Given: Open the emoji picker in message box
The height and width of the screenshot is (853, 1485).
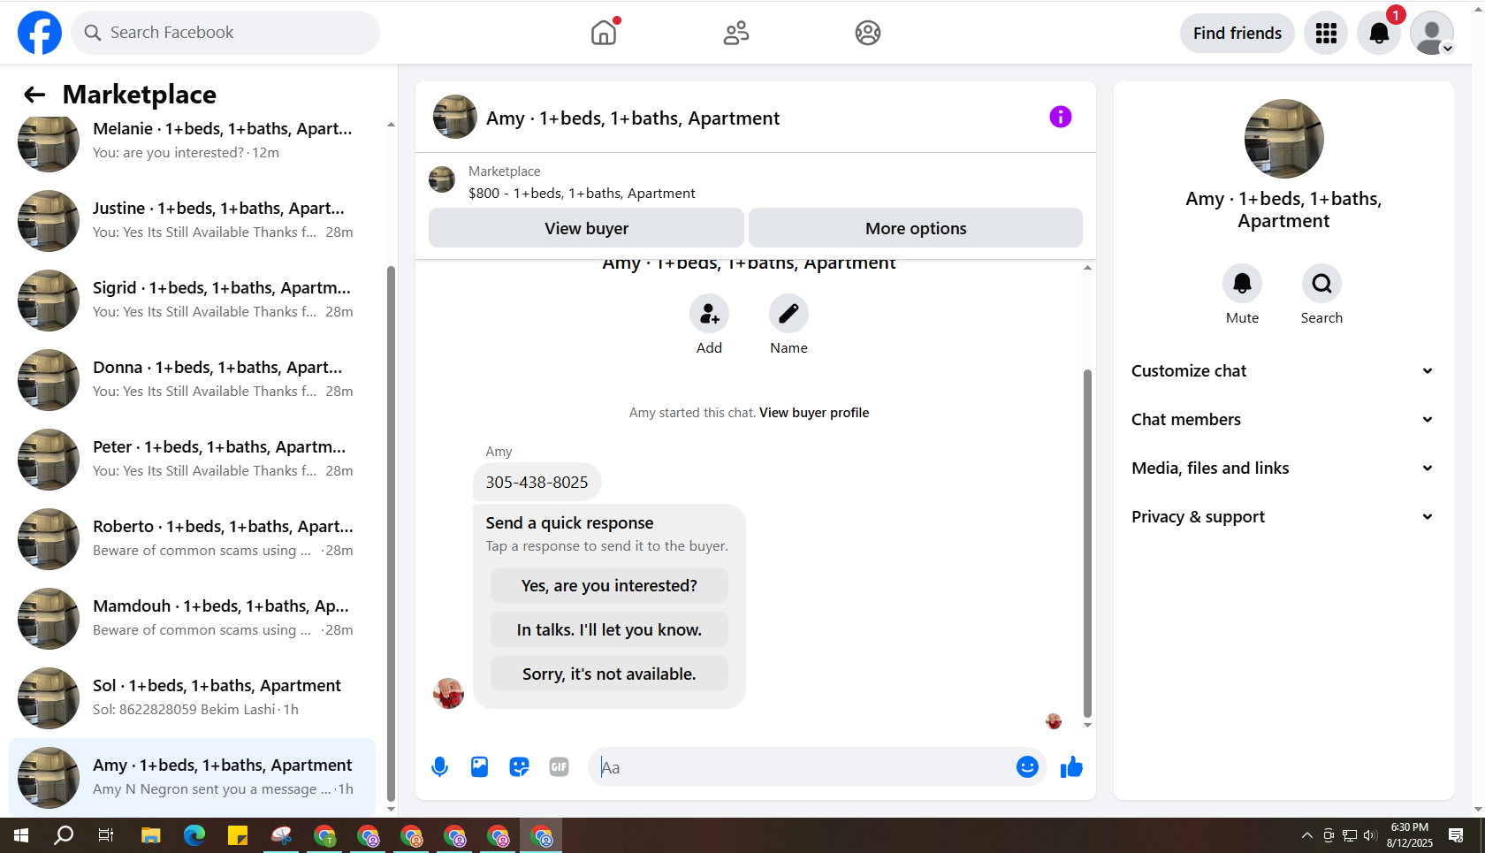Looking at the screenshot, I should (1027, 767).
